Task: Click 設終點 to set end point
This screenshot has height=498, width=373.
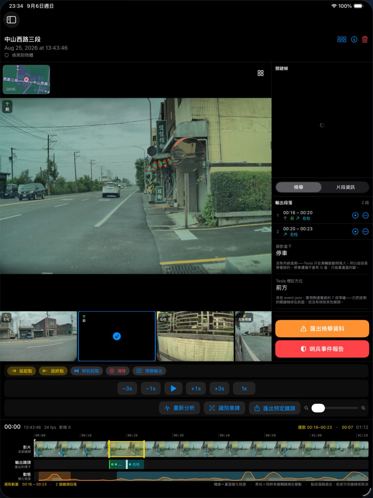Action: pos(53,371)
